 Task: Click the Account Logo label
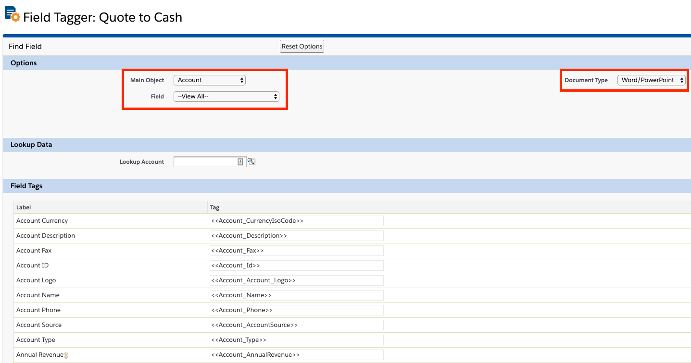[36, 280]
